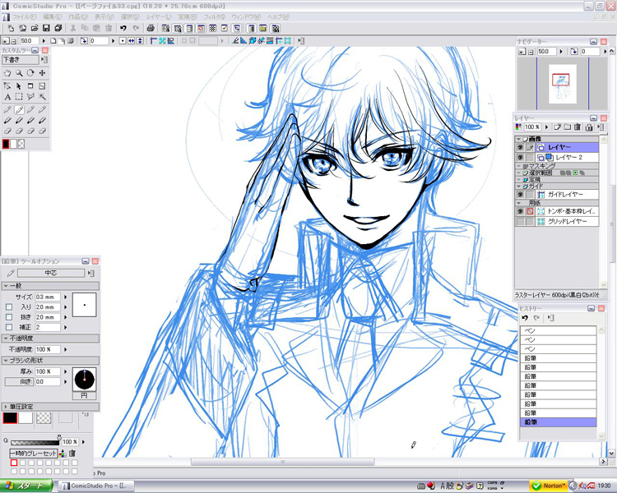This screenshot has width=617, height=493.
Task: Open the 編集 menu
Action: [52, 17]
